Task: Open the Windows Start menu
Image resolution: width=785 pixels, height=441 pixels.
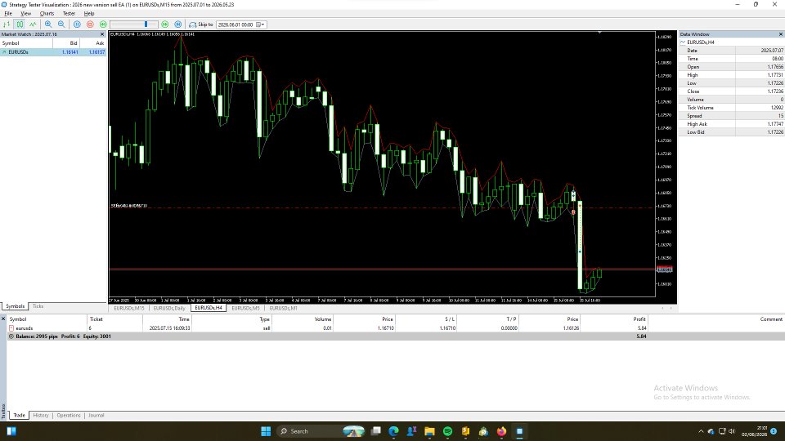Action: coord(266,431)
